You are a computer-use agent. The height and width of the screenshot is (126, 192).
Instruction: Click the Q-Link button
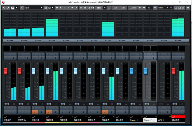(x=132, y=8)
